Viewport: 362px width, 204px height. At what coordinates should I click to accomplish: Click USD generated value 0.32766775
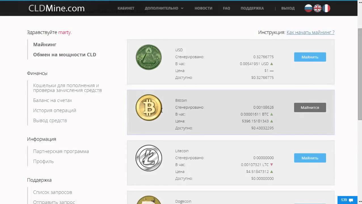(264, 57)
